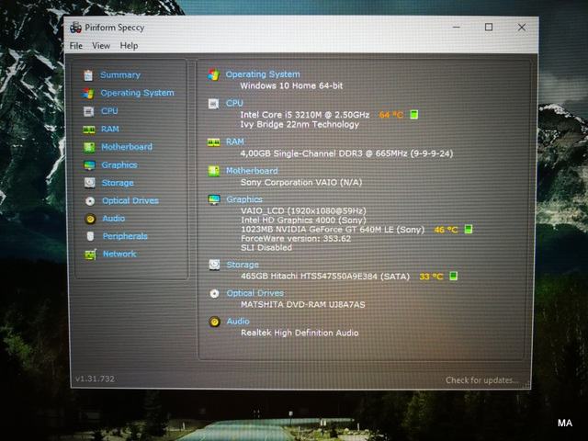Click 'Intel HD Graphics 4000 (Sony)' text

tap(304, 220)
